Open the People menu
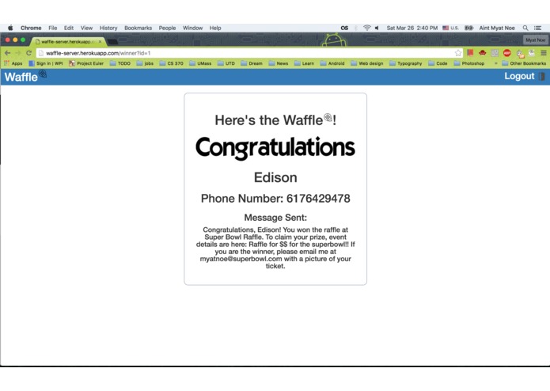Image resolution: width=550 pixels, height=391 pixels. click(167, 28)
